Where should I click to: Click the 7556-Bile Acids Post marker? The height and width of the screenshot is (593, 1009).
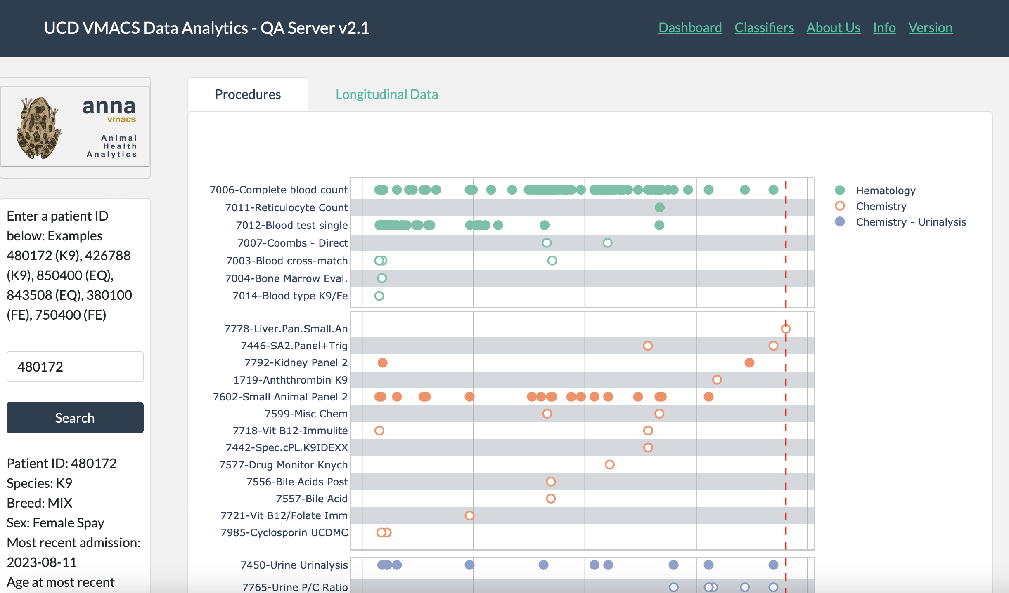point(550,482)
